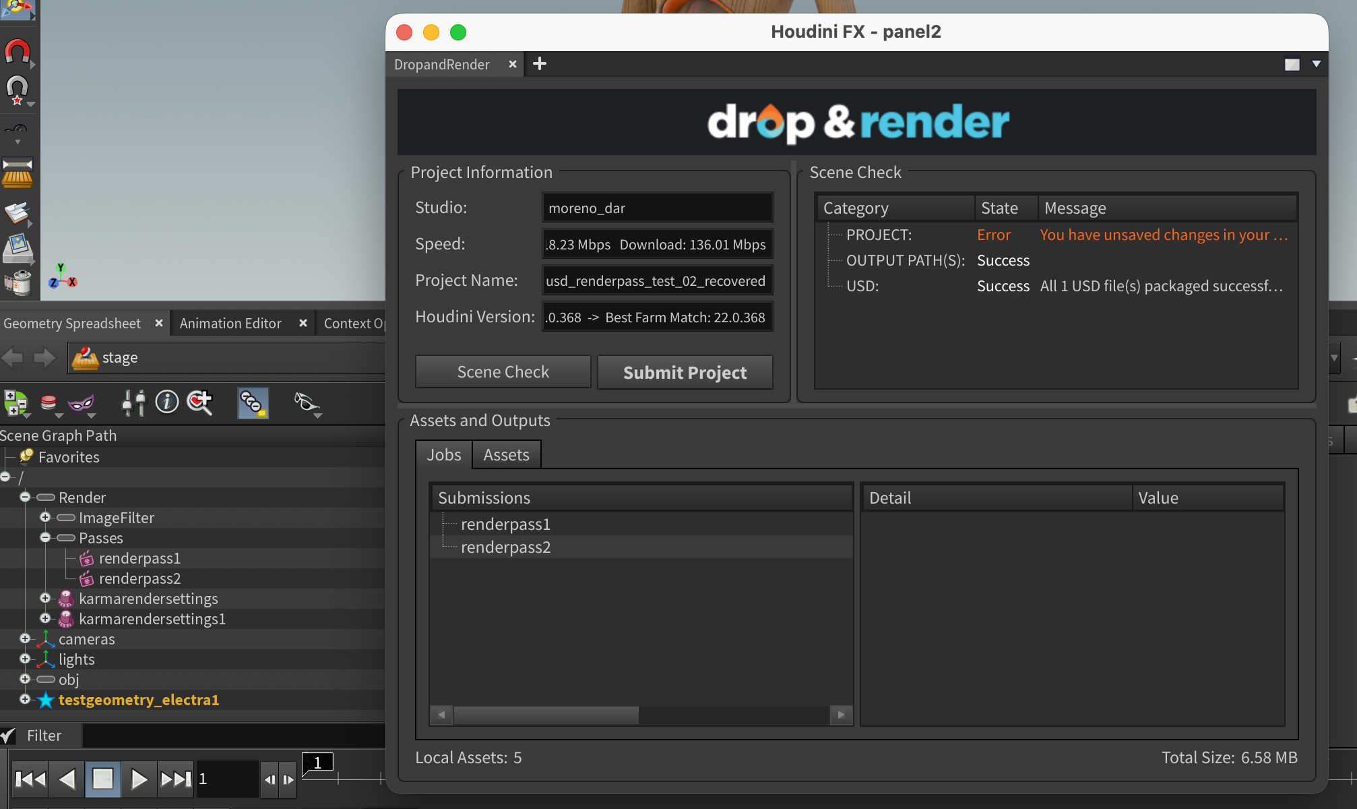The image size is (1357, 809).
Task: Click the stacked papers sidebar icon
Action: tap(18, 213)
